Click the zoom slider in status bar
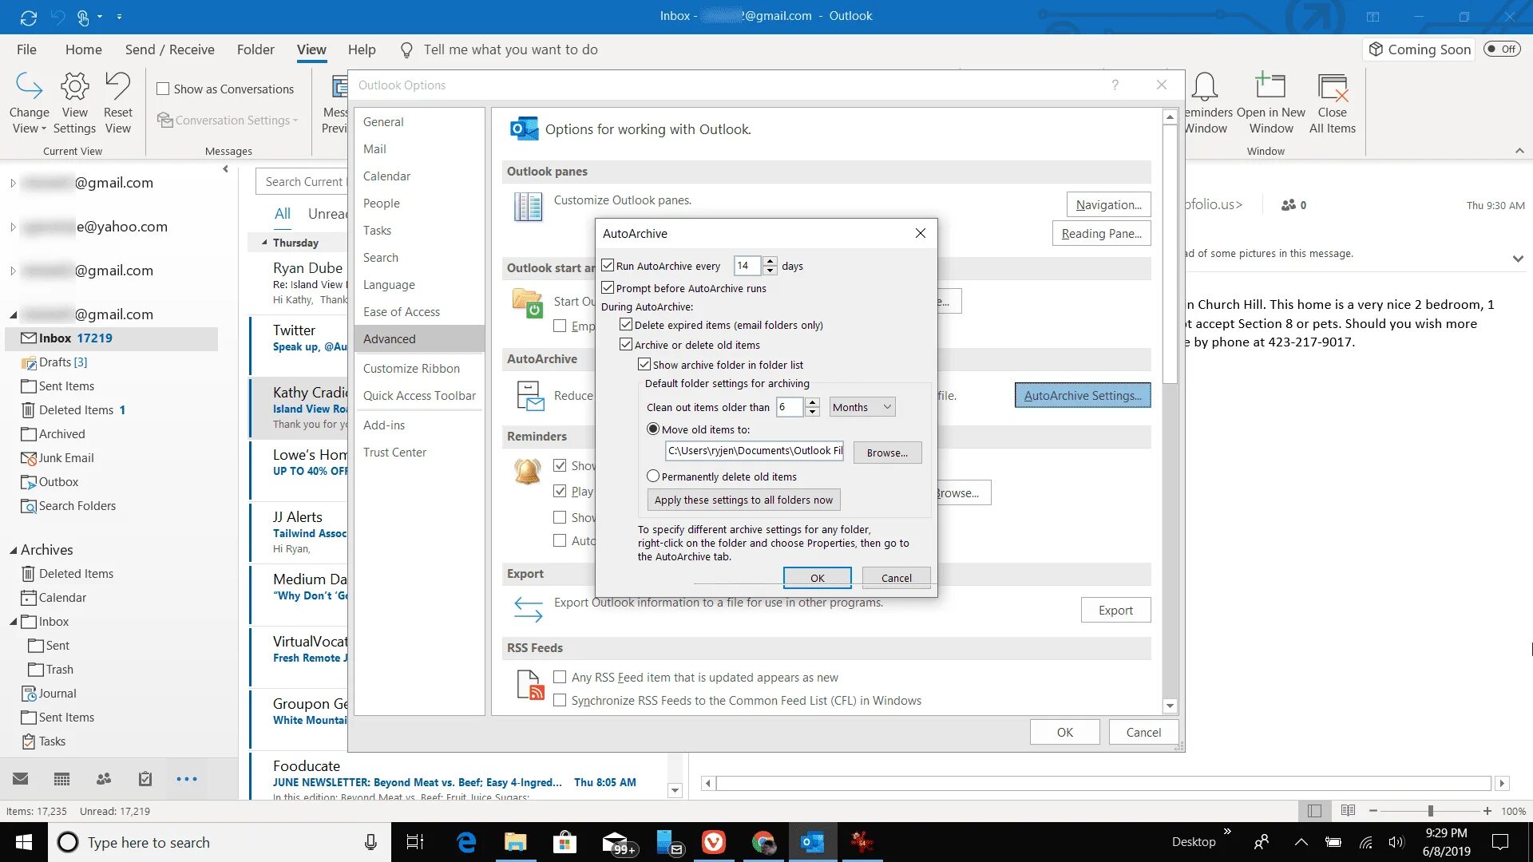The width and height of the screenshot is (1533, 862). (1430, 811)
